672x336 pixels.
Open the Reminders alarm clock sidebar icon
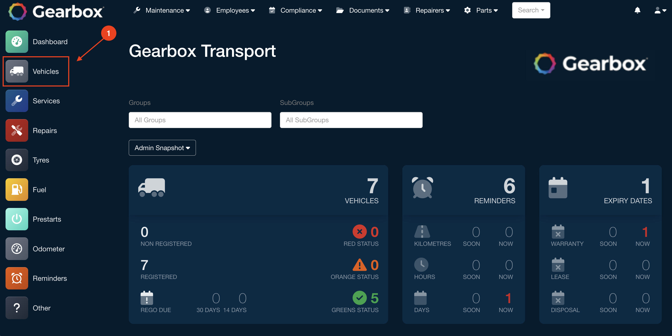(x=17, y=278)
